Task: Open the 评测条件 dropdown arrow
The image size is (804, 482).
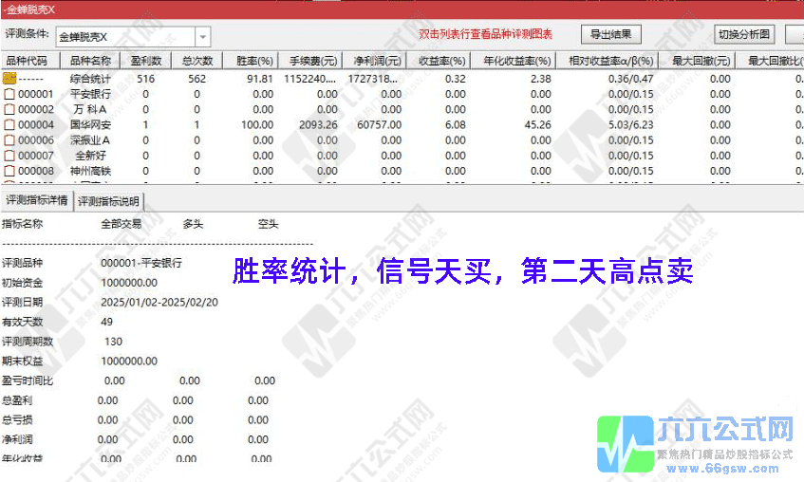Action: pos(203,37)
